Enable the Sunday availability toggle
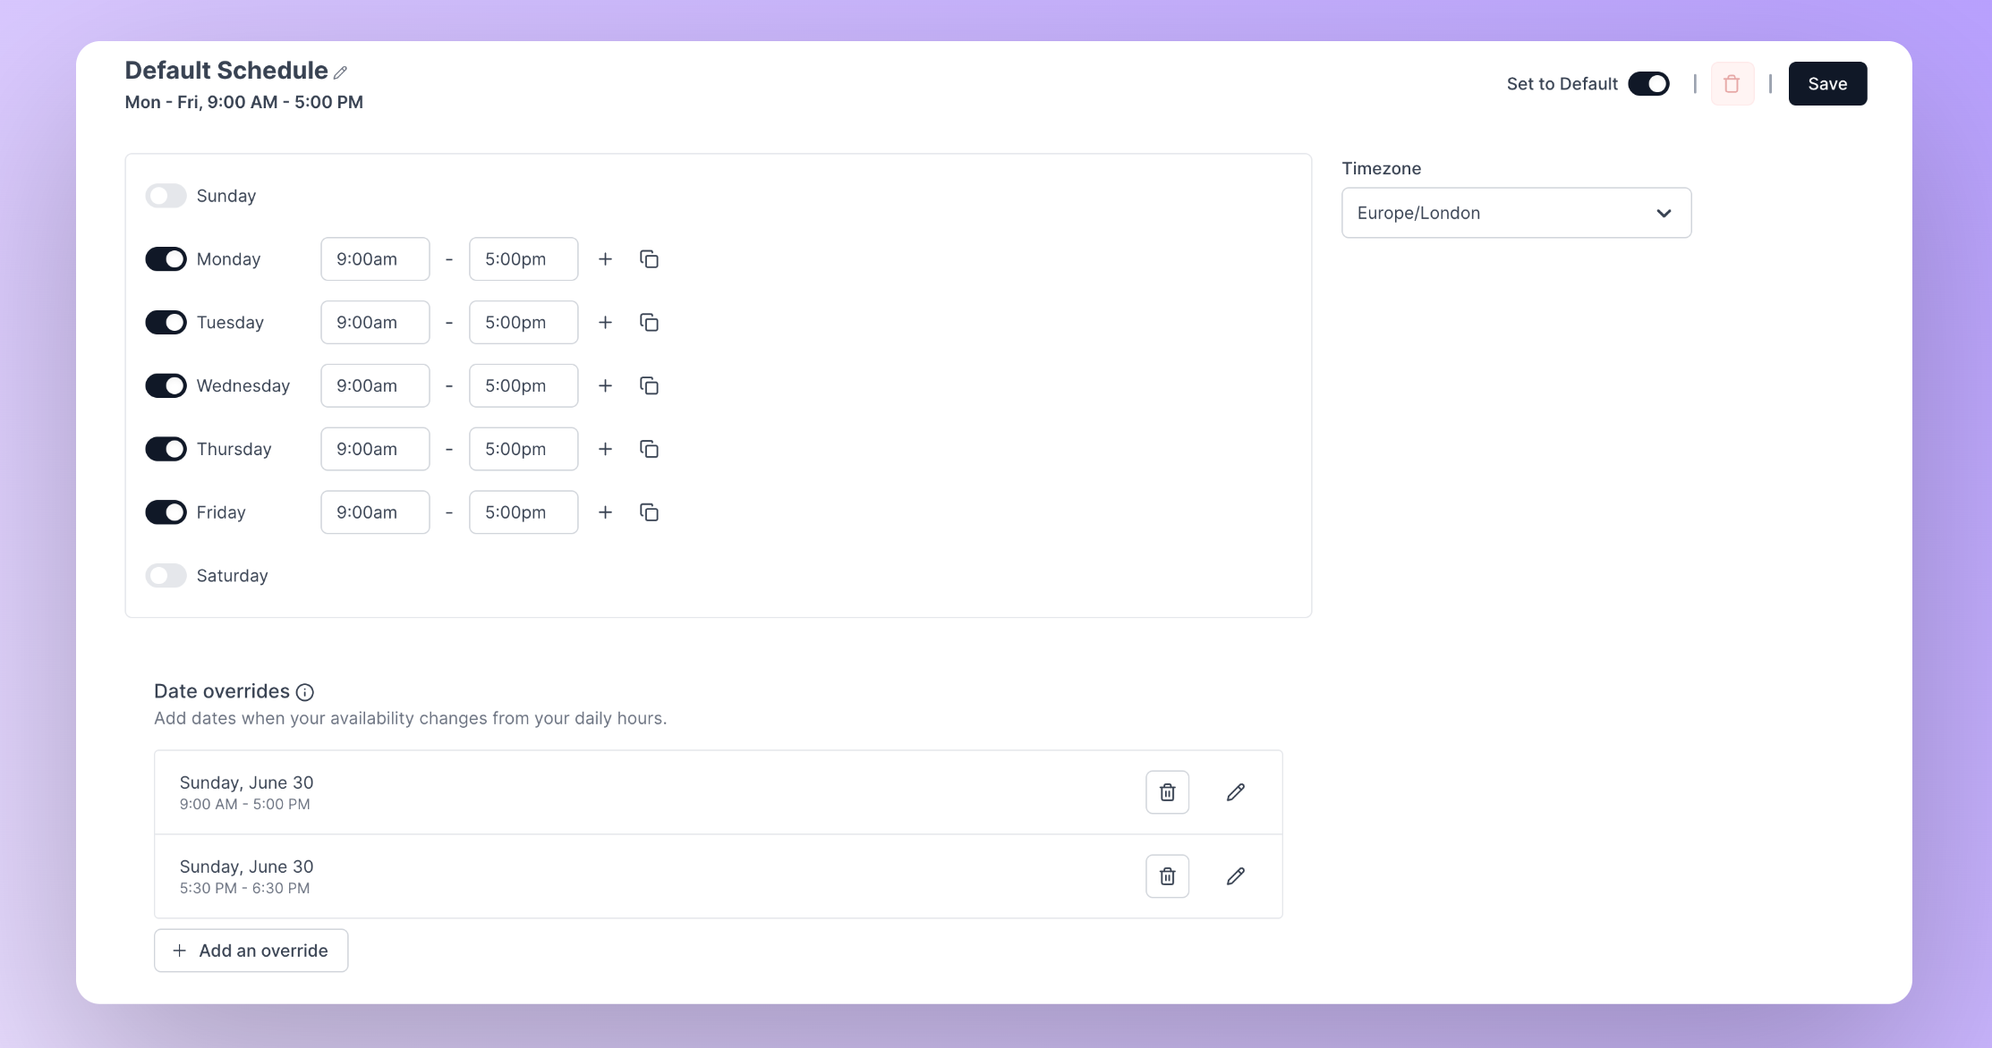The image size is (1992, 1048). tap(166, 196)
